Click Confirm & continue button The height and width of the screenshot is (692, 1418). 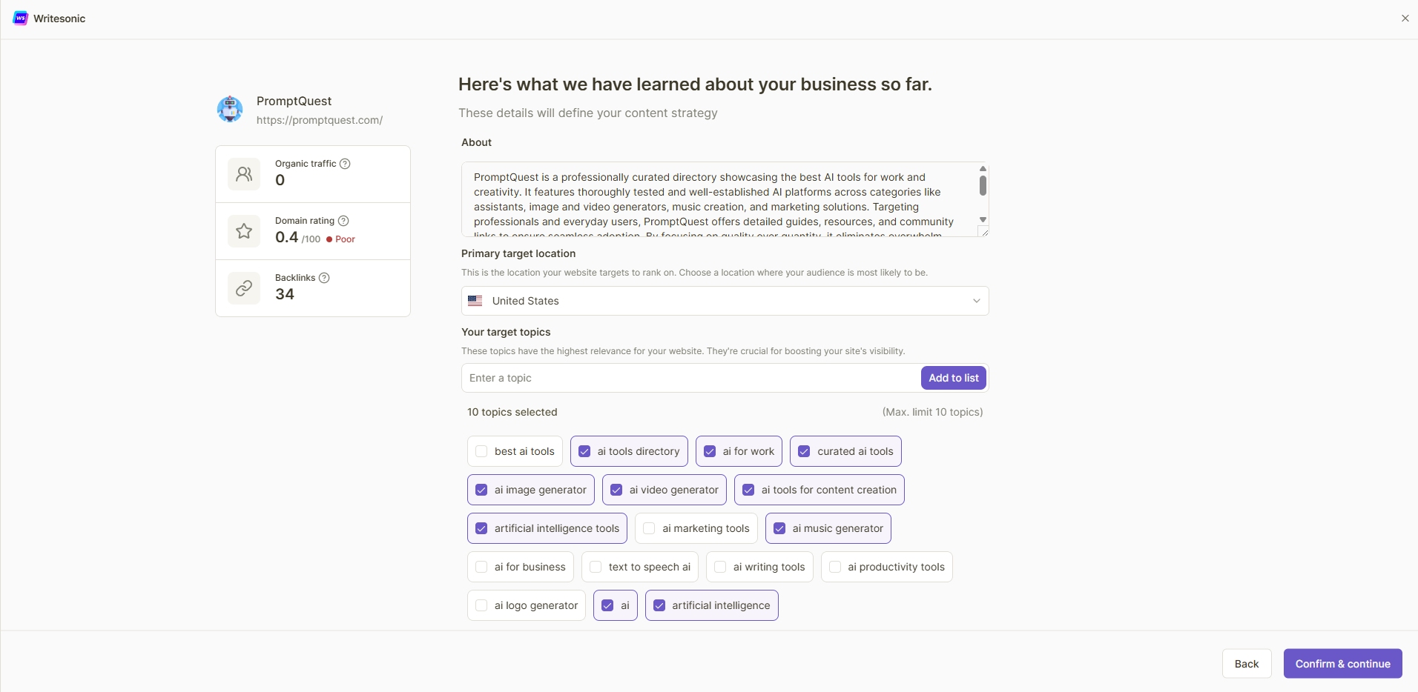pyautogui.click(x=1342, y=664)
